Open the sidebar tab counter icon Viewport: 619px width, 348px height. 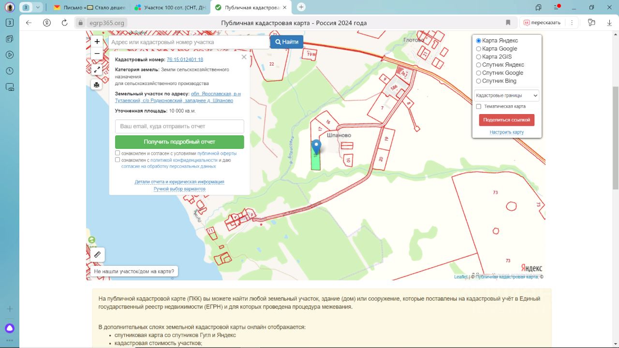click(x=10, y=23)
